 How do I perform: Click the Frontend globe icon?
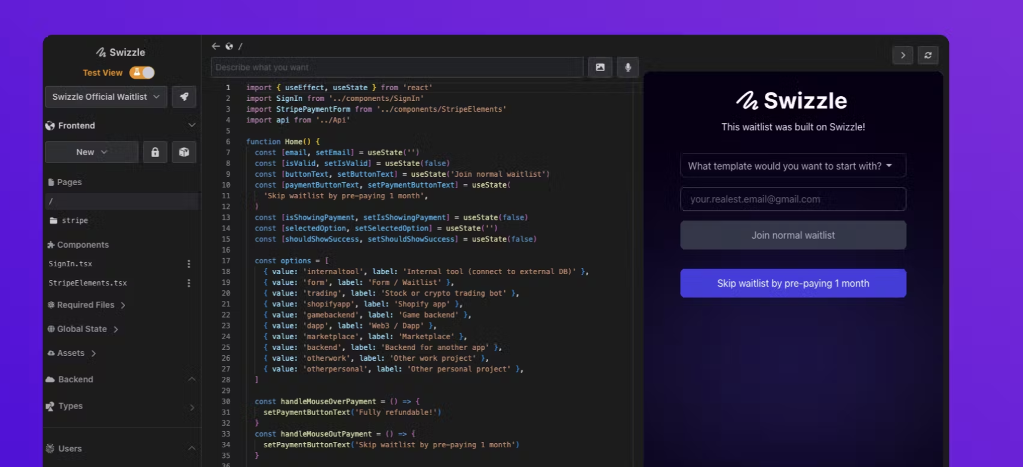50,125
